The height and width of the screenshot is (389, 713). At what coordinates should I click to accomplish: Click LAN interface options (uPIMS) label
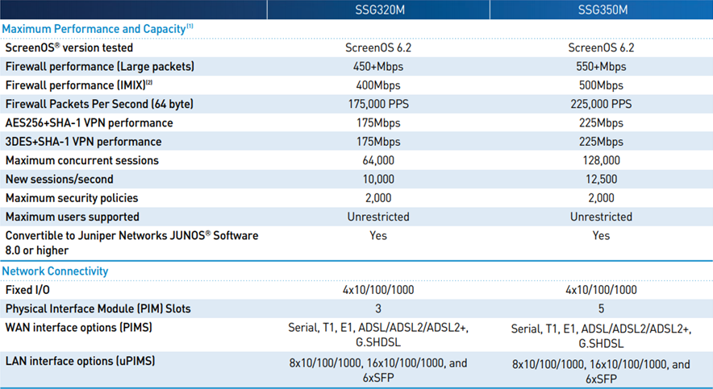[80, 361]
